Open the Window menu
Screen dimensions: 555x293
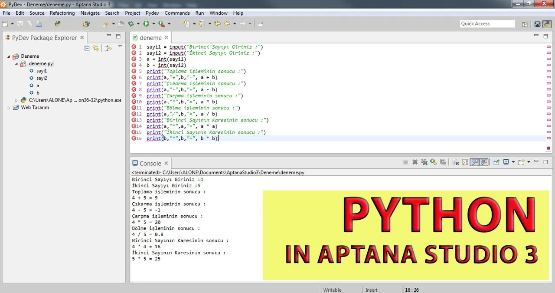(219, 13)
